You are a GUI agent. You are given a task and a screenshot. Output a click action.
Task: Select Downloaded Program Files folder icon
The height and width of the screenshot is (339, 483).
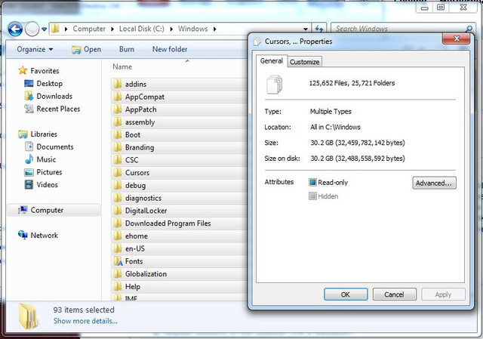118,223
